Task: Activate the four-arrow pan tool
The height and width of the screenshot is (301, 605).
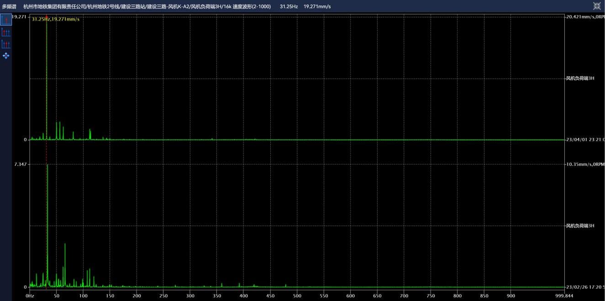Action: [6, 56]
